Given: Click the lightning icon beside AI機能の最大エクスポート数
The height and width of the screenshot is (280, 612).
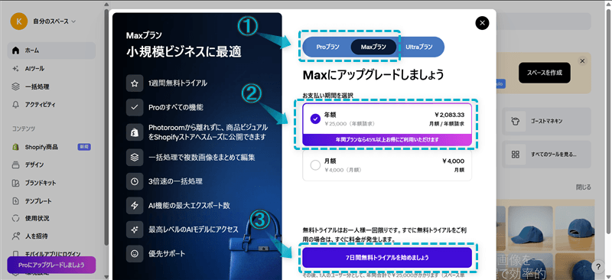Looking at the screenshot, I should [x=135, y=206].
